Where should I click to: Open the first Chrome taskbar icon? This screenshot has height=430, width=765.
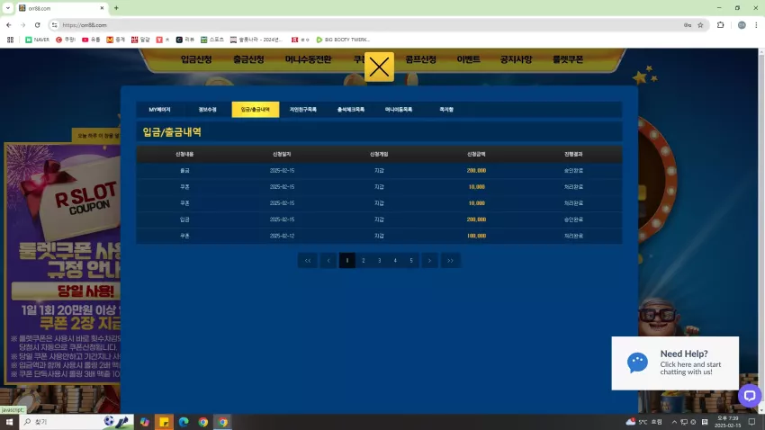coord(203,422)
